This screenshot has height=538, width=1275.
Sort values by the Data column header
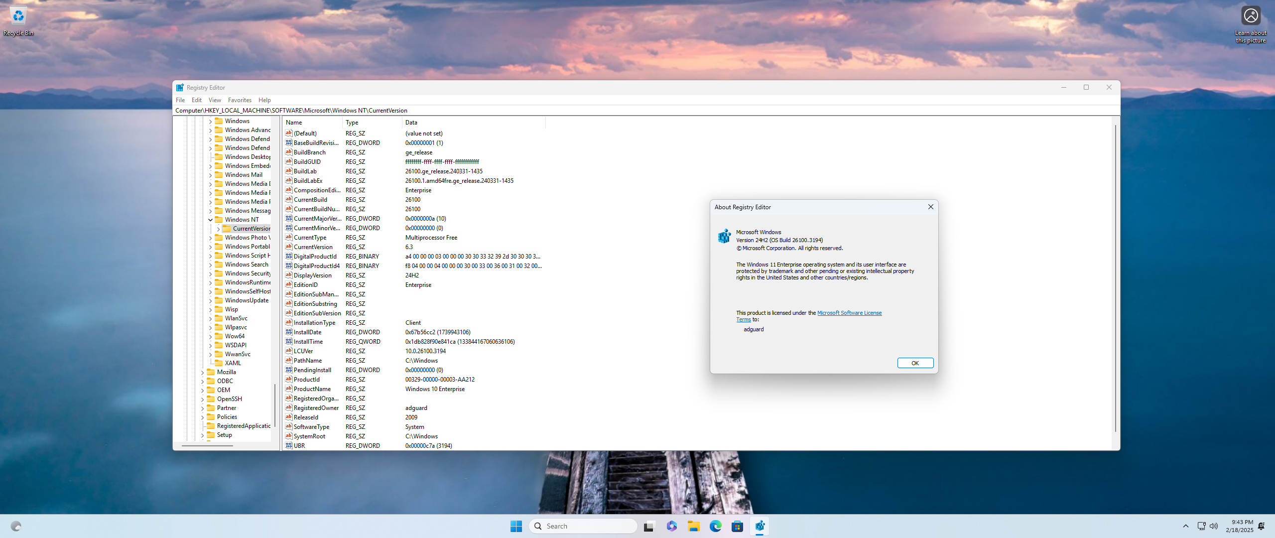[x=474, y=123]
